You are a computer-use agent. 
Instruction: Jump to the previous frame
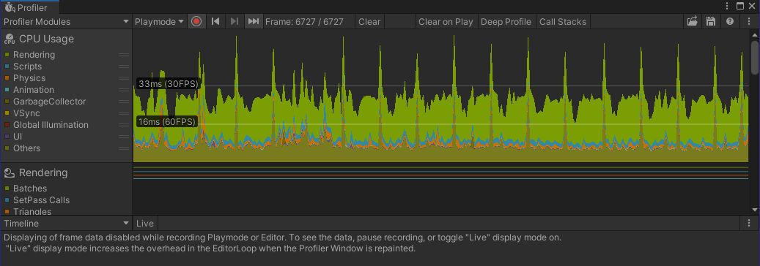tap(215, 21)
